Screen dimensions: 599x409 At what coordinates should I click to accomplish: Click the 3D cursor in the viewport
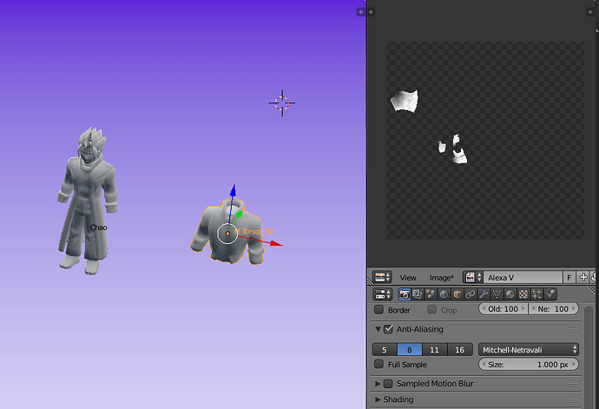point(282,102)
